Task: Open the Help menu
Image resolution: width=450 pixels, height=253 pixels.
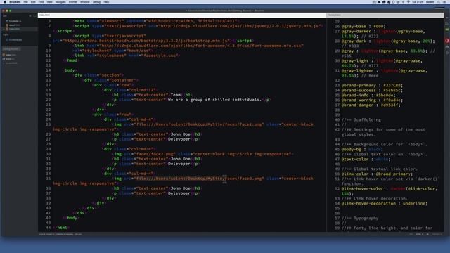Action: click(x=106, y=2)
